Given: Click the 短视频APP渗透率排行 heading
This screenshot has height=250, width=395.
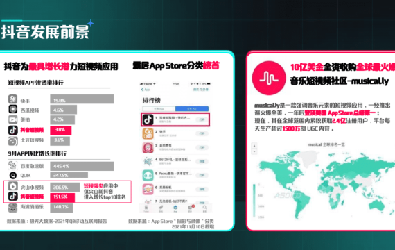Looking at the screenshot, I should (35, 83).
